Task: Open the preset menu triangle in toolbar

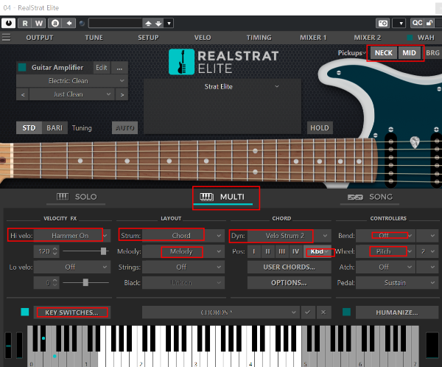Action: (169, 24)
